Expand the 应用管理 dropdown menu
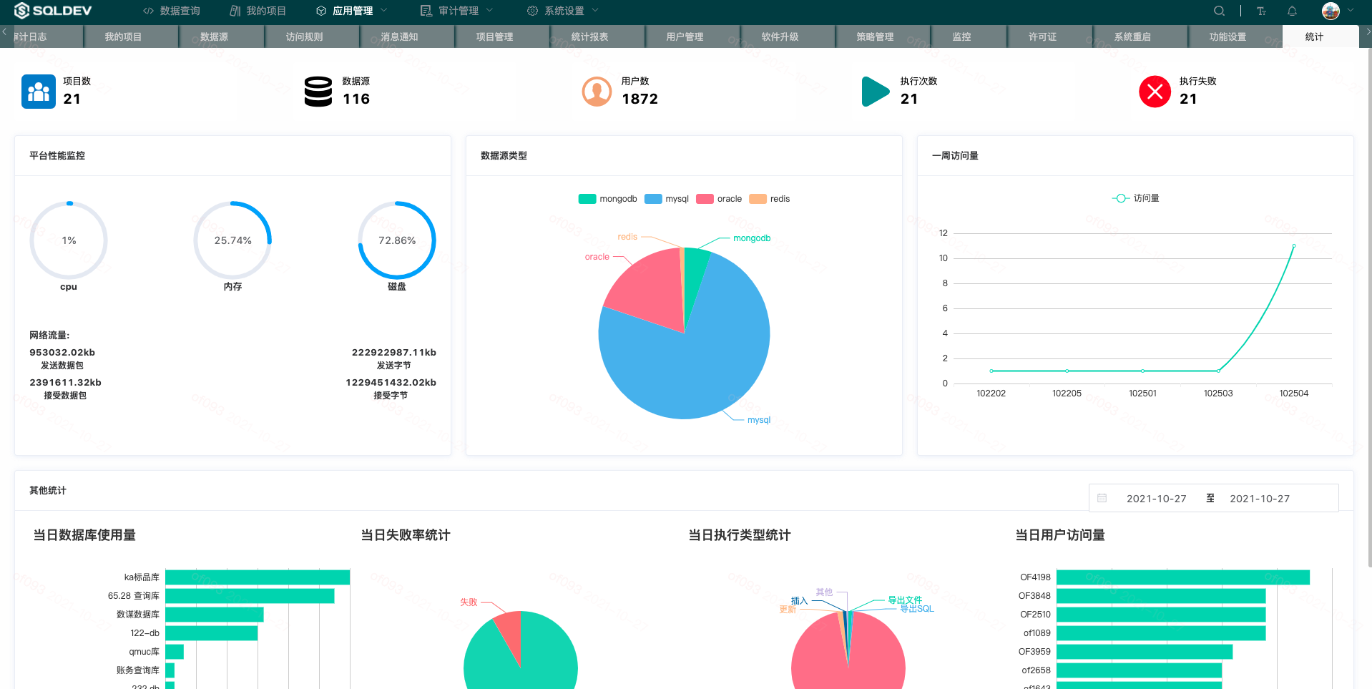This screenshot has height=689, width=1372. (351, 11)
